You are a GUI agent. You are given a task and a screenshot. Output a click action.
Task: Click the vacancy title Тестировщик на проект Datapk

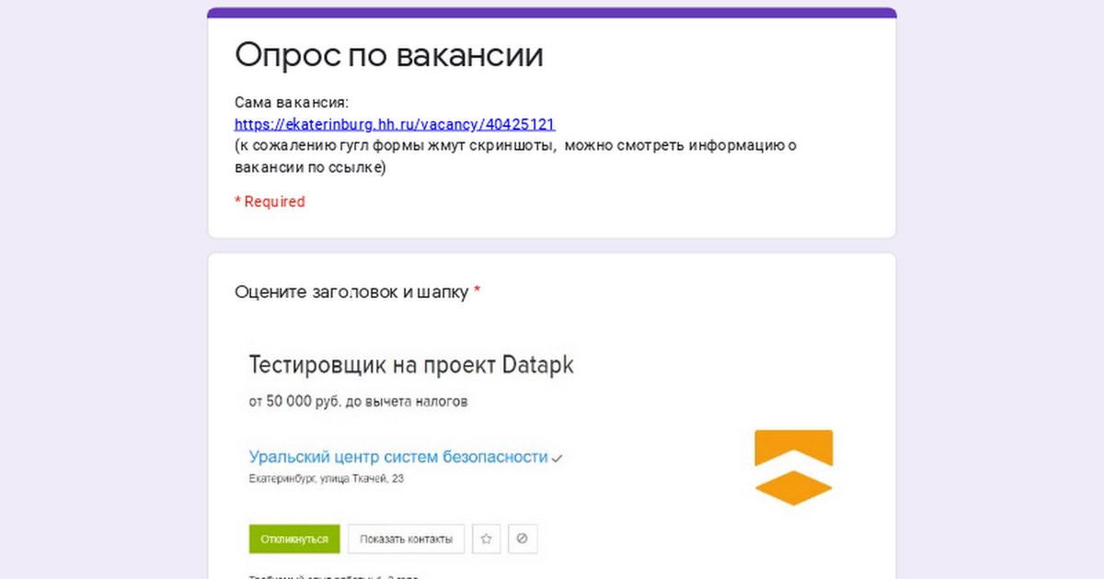pyautogui.click(x=411, y=365)
